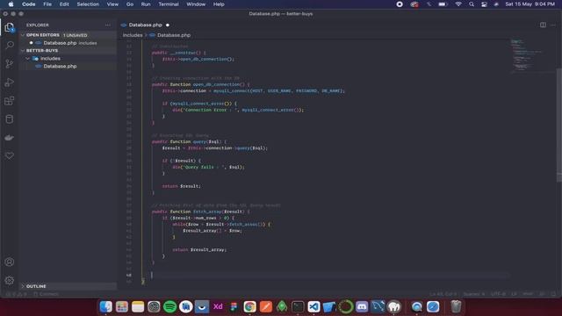Open the File menu
This screenshot has width=562, height=316.
47,4
